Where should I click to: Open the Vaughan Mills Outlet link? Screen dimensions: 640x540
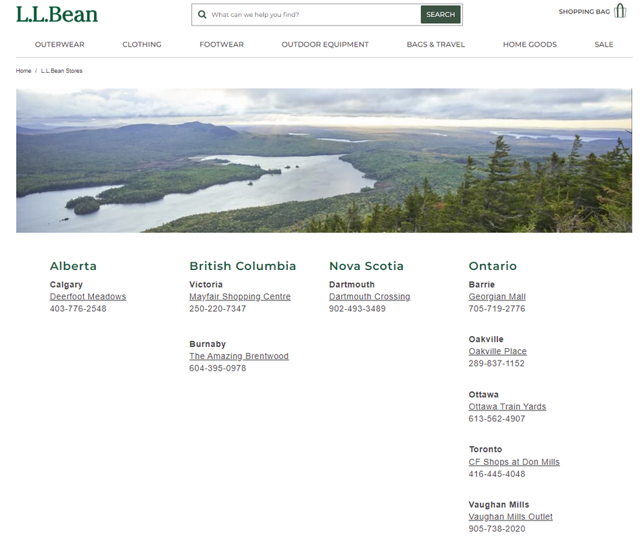[x=511, y=517]
